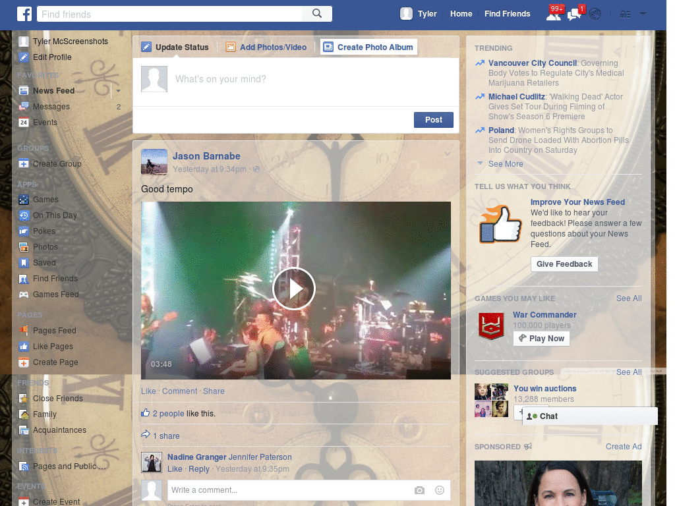Click Events calendar icon
This screenshot has height=506, width=675.
(x=24, y=123)
